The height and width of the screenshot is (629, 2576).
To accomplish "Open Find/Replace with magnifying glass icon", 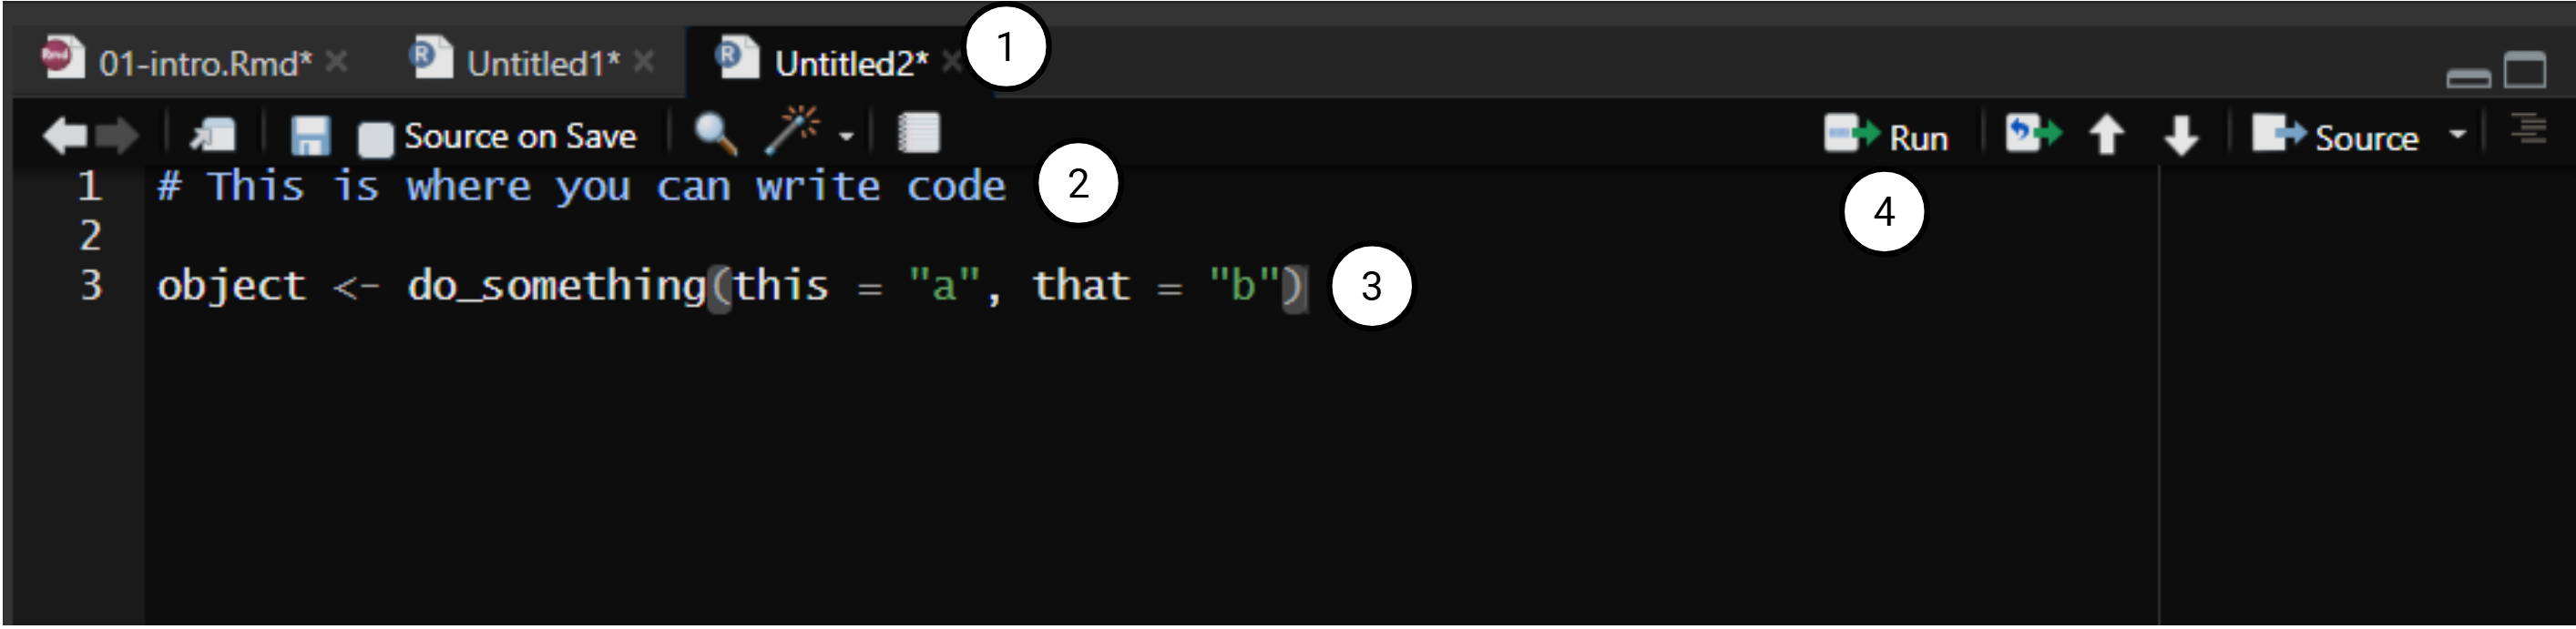I will [x=716, y=133].
